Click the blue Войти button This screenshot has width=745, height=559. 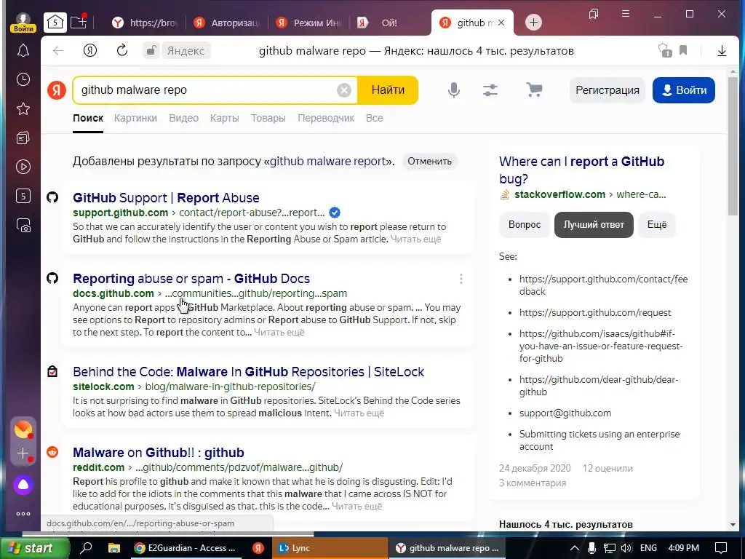(684, 90)
